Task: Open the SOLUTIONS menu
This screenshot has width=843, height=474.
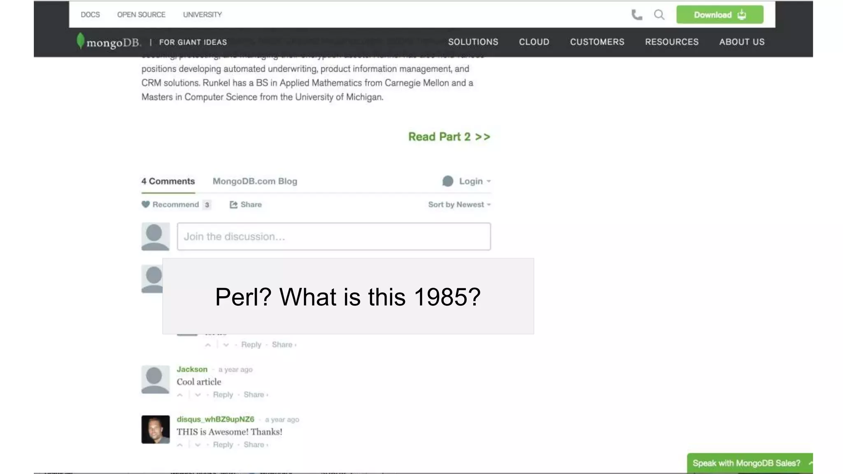Action: point(473,42)
